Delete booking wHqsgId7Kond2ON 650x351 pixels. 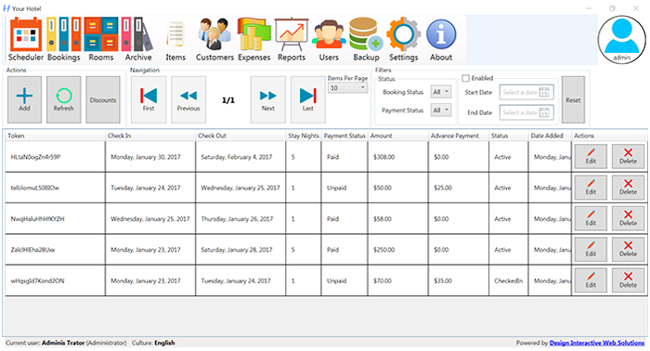coord(628,280)
